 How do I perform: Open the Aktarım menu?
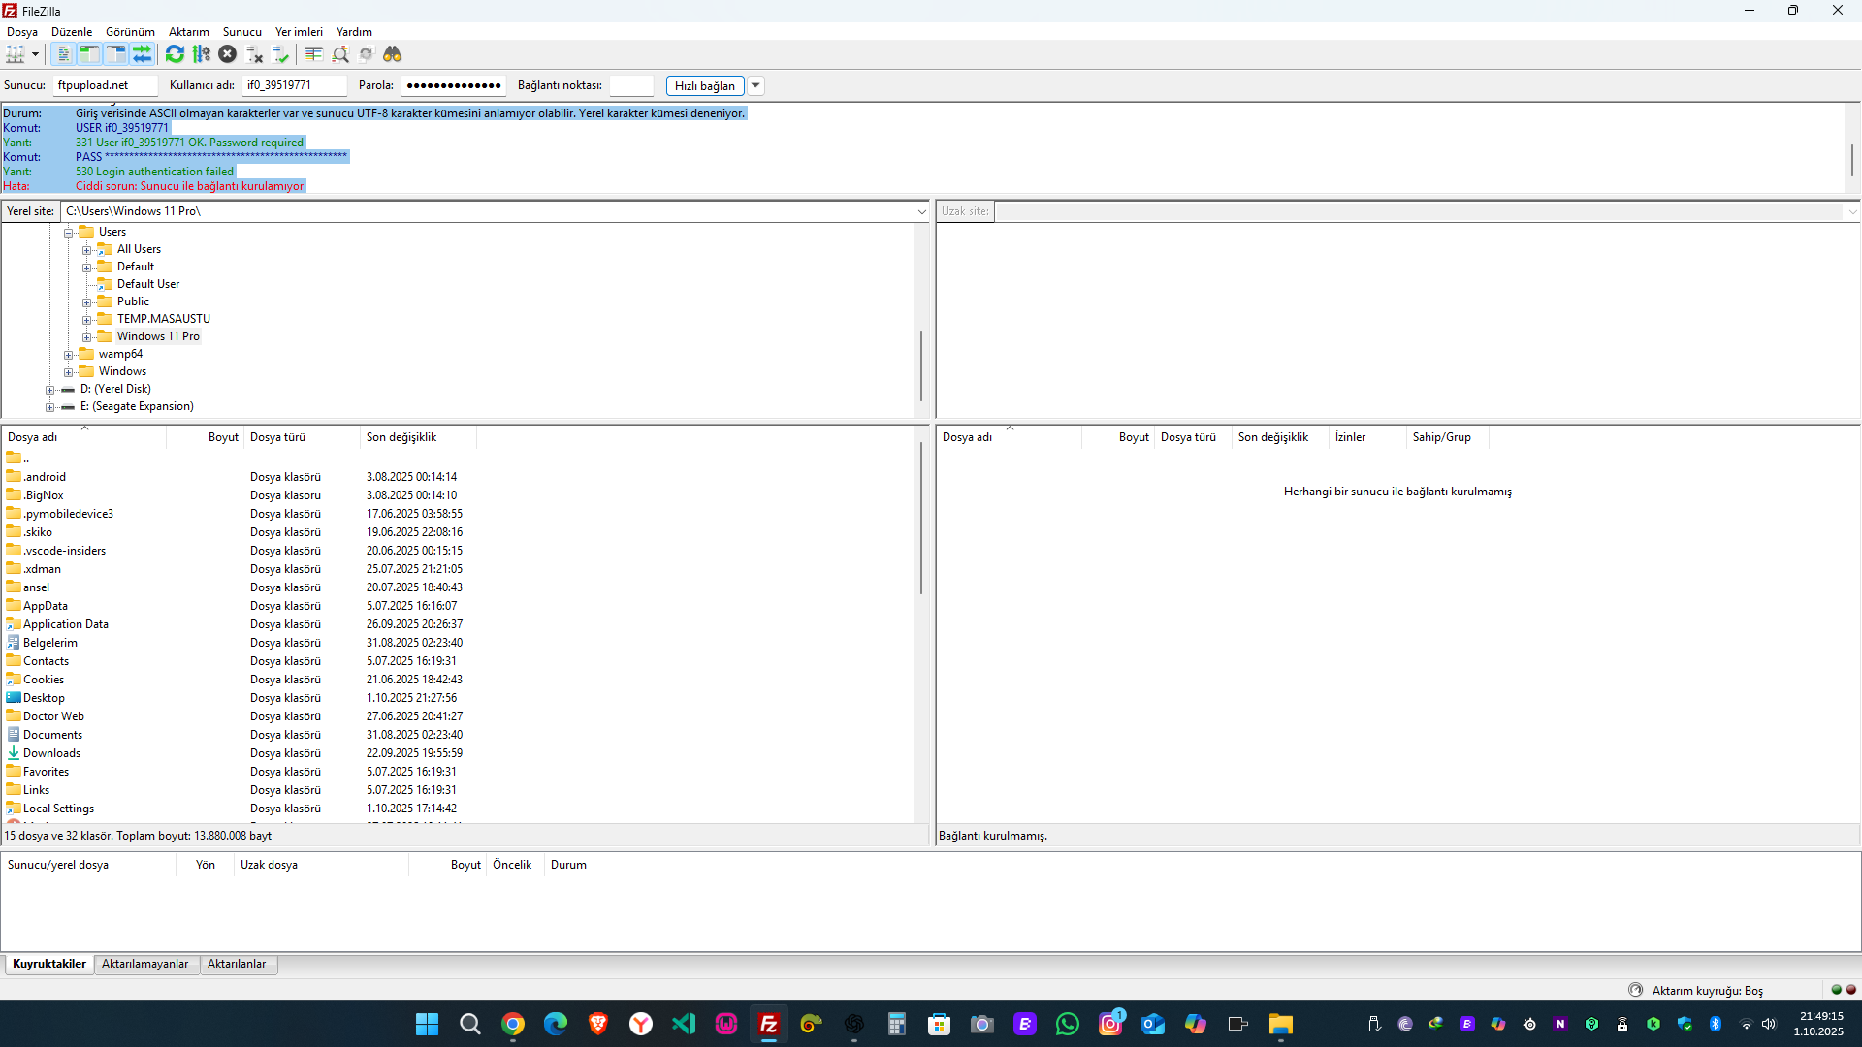(188, 32)
